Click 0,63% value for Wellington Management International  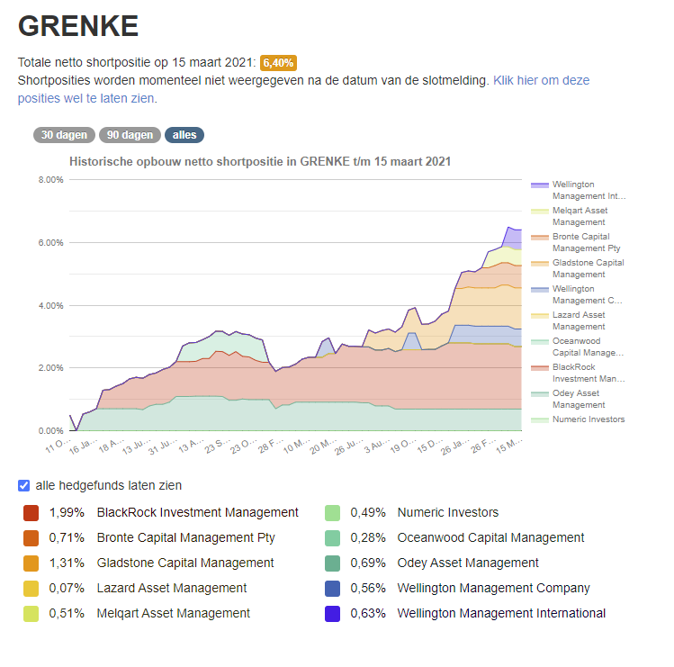coord(368,613)
